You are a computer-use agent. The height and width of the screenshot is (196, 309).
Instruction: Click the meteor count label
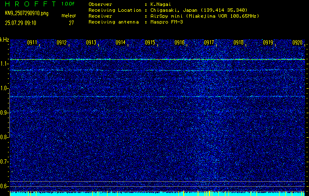point(69,16)
